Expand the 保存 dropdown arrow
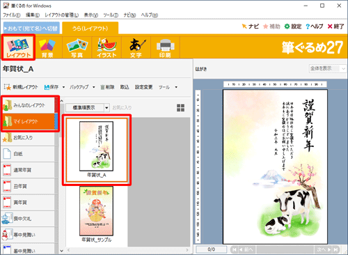This screenshot has height=255, width=348. [x=63, y=87]
